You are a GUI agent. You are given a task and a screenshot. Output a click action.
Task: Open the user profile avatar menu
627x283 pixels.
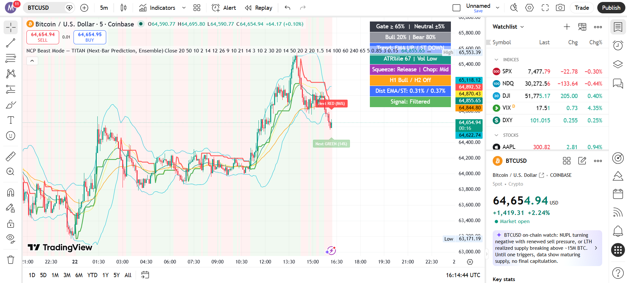(x=11, y=7)
